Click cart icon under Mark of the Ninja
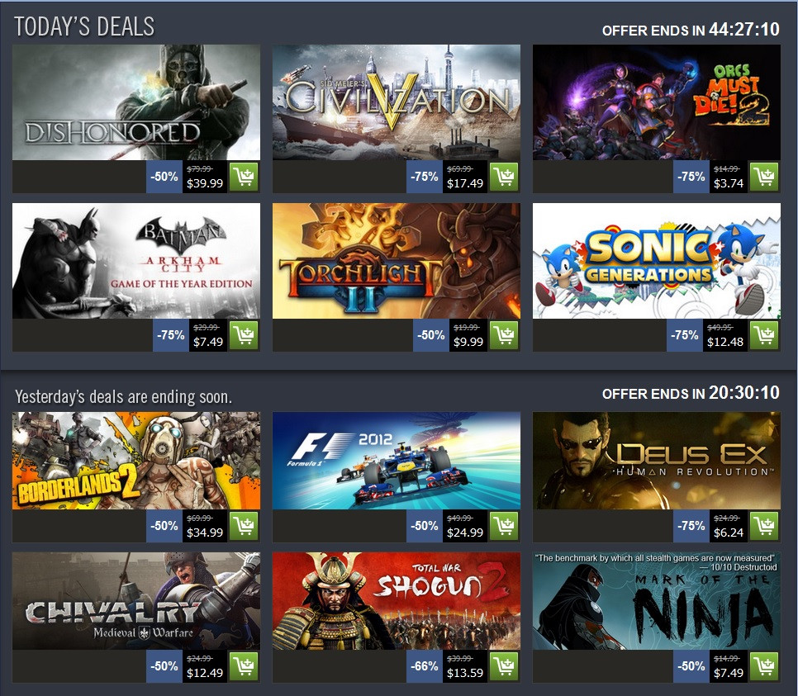Viewport: 798px width, 696px height. tap(764, 666)
